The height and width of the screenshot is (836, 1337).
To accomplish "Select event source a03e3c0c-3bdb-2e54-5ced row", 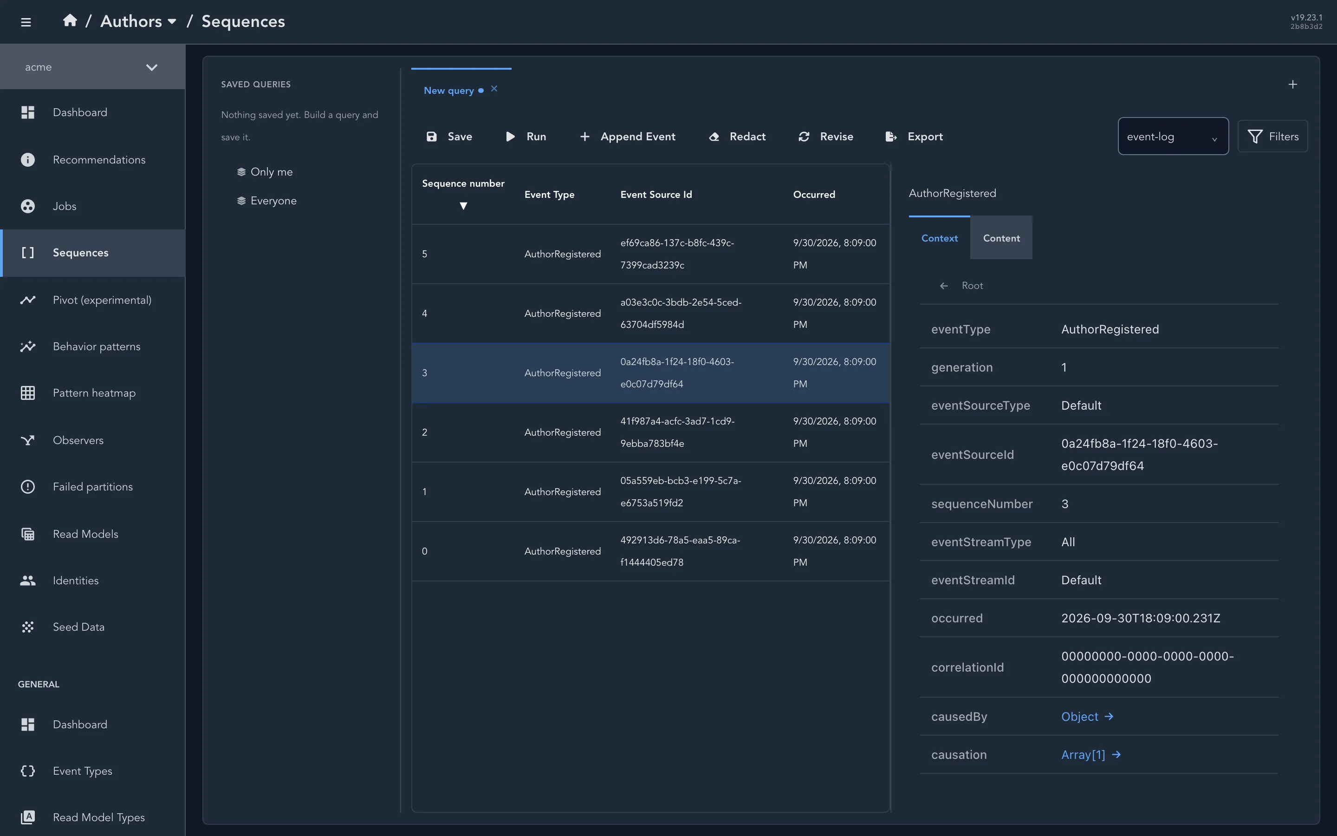I will point(650,313).
